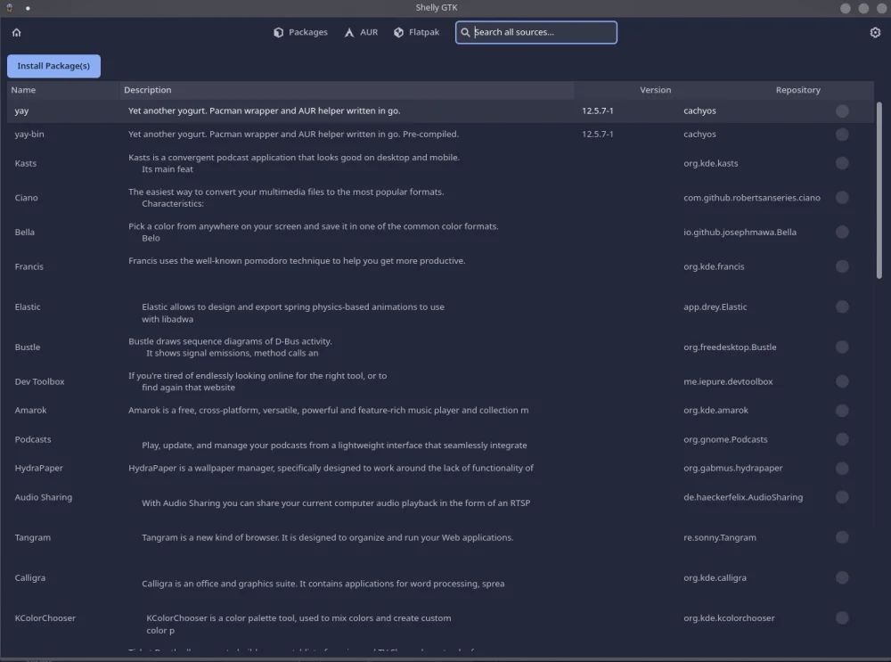Click the 'yay' package name
The width and height of the screenshot is (891, 662).
[x=21, y=110]
